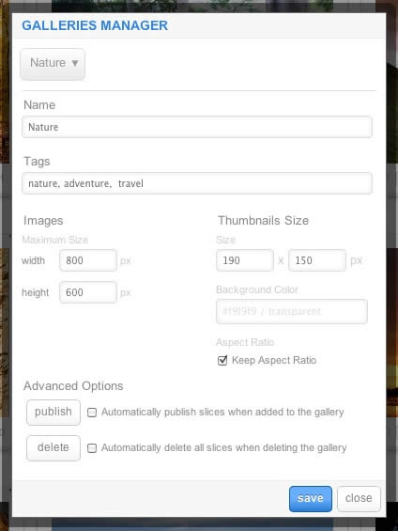The height and width of the screenshot is (531, 398).
Task: Click the dropdown arrow beside Nature
Action: pyautogui.click(x=75, y=63)
